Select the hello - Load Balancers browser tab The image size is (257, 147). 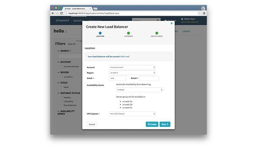tap(77, 8)
